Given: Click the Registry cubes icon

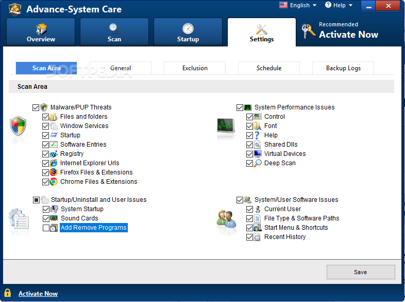Looking at the screenshot, I should [x=54, y=154].
